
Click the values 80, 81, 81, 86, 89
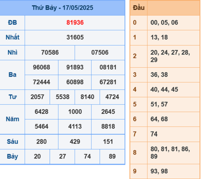[170, 153]
